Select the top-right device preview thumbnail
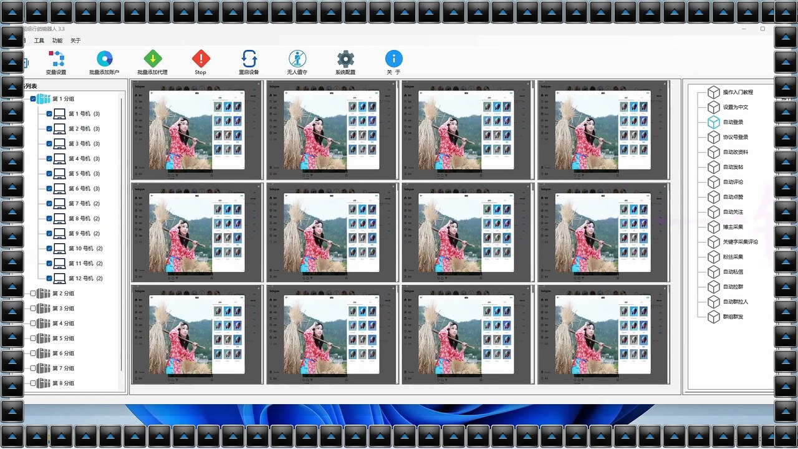 coord(603,130)
